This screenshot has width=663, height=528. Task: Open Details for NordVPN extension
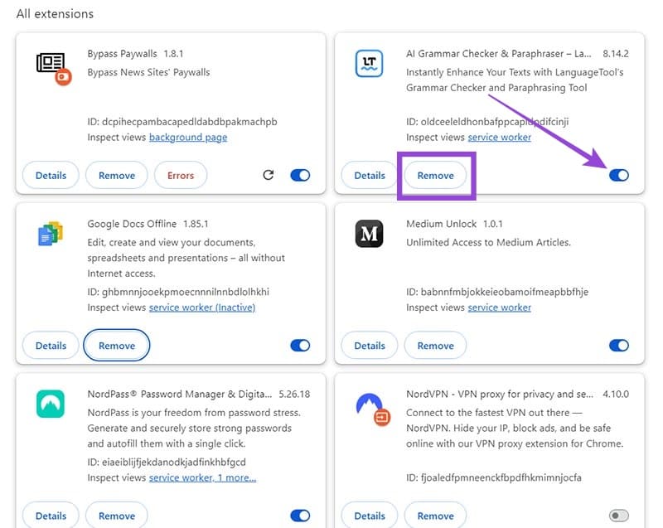tap(370, 516)
